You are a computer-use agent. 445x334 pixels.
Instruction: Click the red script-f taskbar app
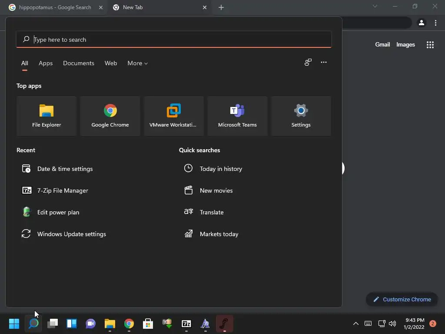click(225, 324)
